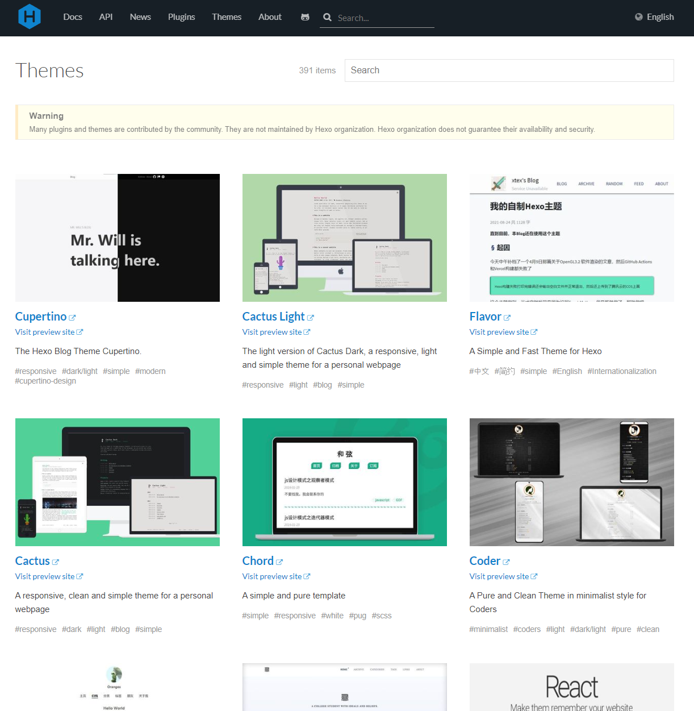
Task: Click the #blog tag under Cactus Light
Action: click(323, 385)
